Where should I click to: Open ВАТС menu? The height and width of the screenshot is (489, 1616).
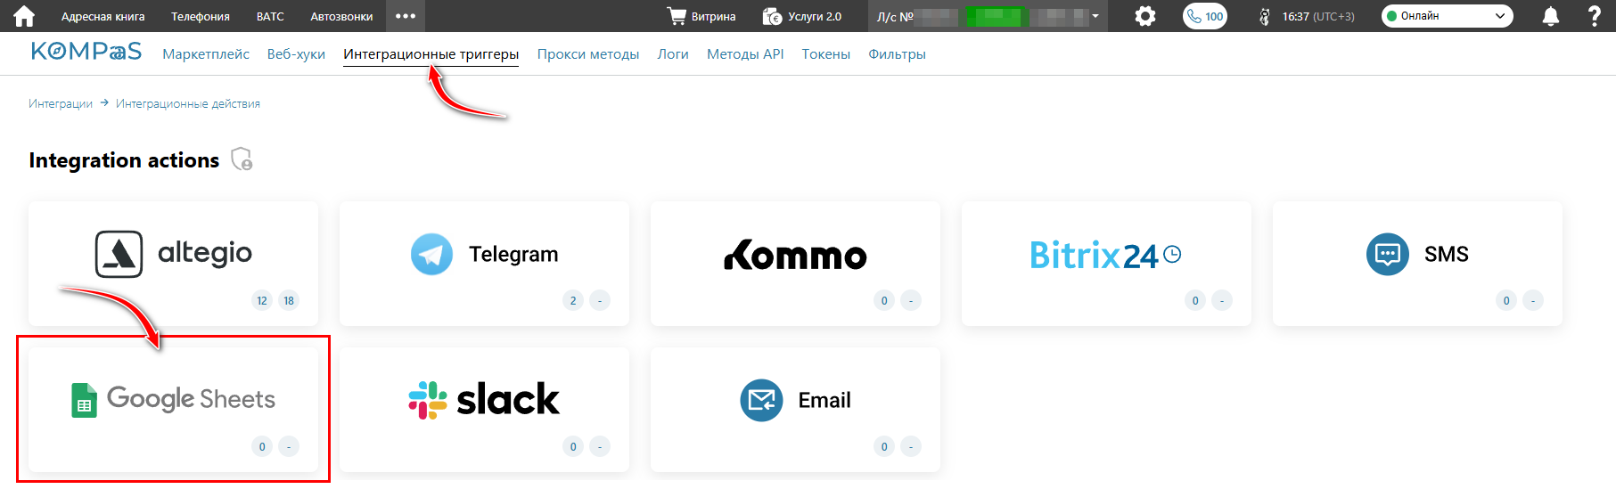(270, 16)
